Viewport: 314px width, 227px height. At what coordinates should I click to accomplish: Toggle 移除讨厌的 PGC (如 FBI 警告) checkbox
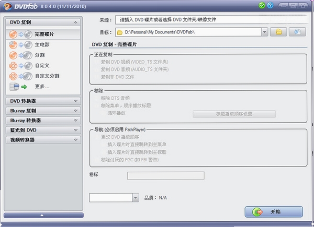pos(96,160)
